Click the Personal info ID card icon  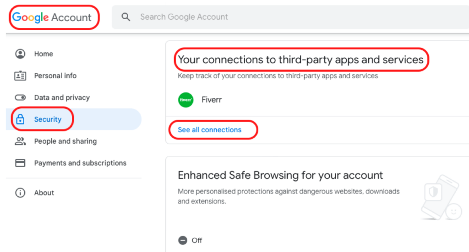coord(20,76)
